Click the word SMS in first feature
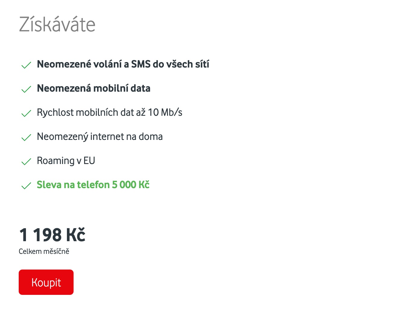Image resolution: width=395 pixels, height=322 pixels. pyautogui.click(x=141, y=64)
